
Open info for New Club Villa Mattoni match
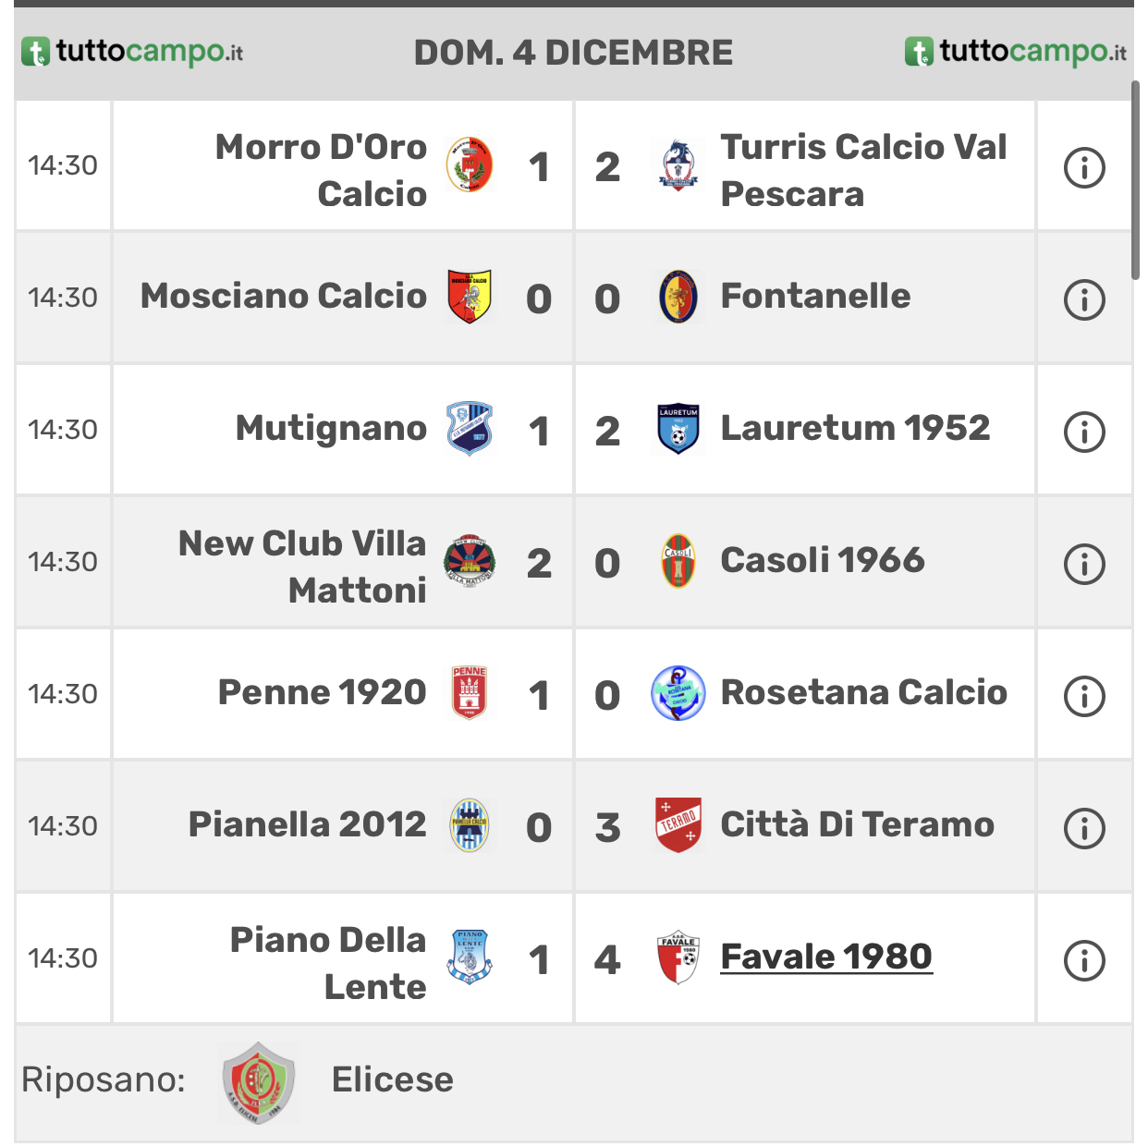pyautogui.click(x=1084, y=564)
